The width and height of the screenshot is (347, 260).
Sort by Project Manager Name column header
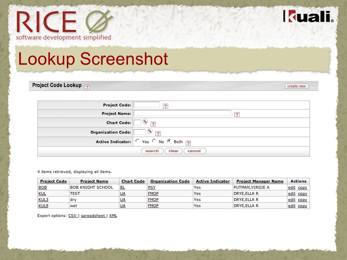[260, 181]
